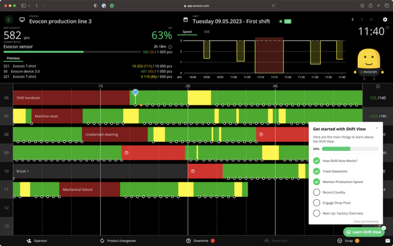Click the orange scrap dot in hour 06
The width and height of the screenshot is (393, 246).
141,105
